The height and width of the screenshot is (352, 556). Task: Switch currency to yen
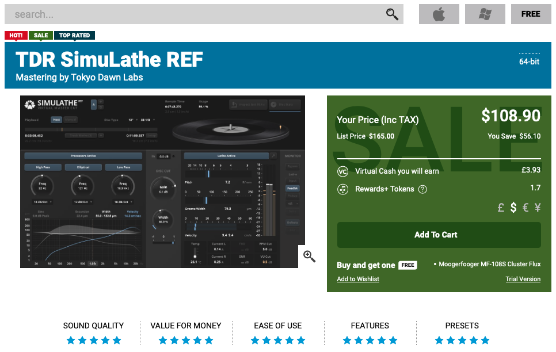tap(538, 208)
